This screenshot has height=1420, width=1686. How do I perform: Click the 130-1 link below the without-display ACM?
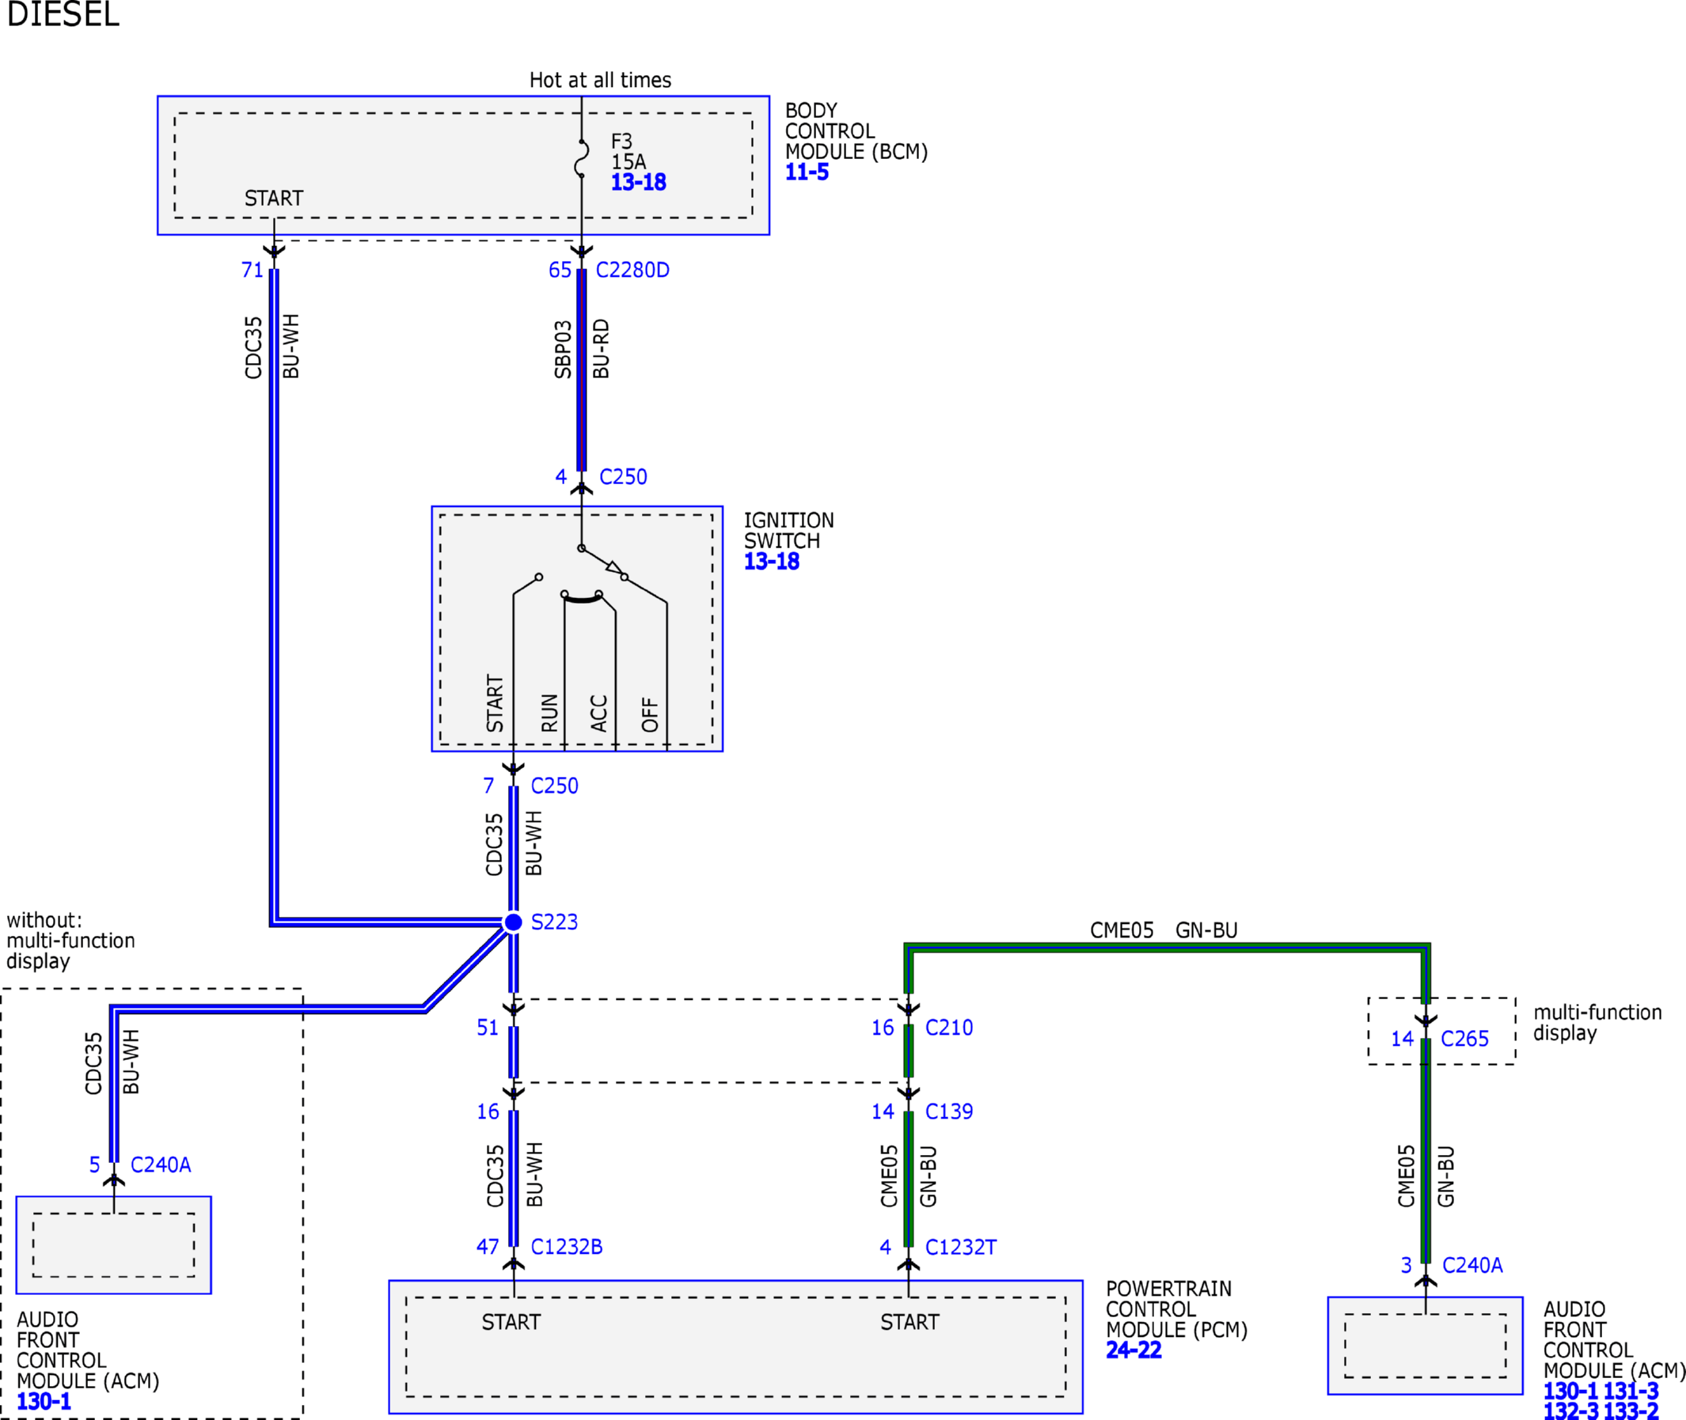click(44, 1402)
